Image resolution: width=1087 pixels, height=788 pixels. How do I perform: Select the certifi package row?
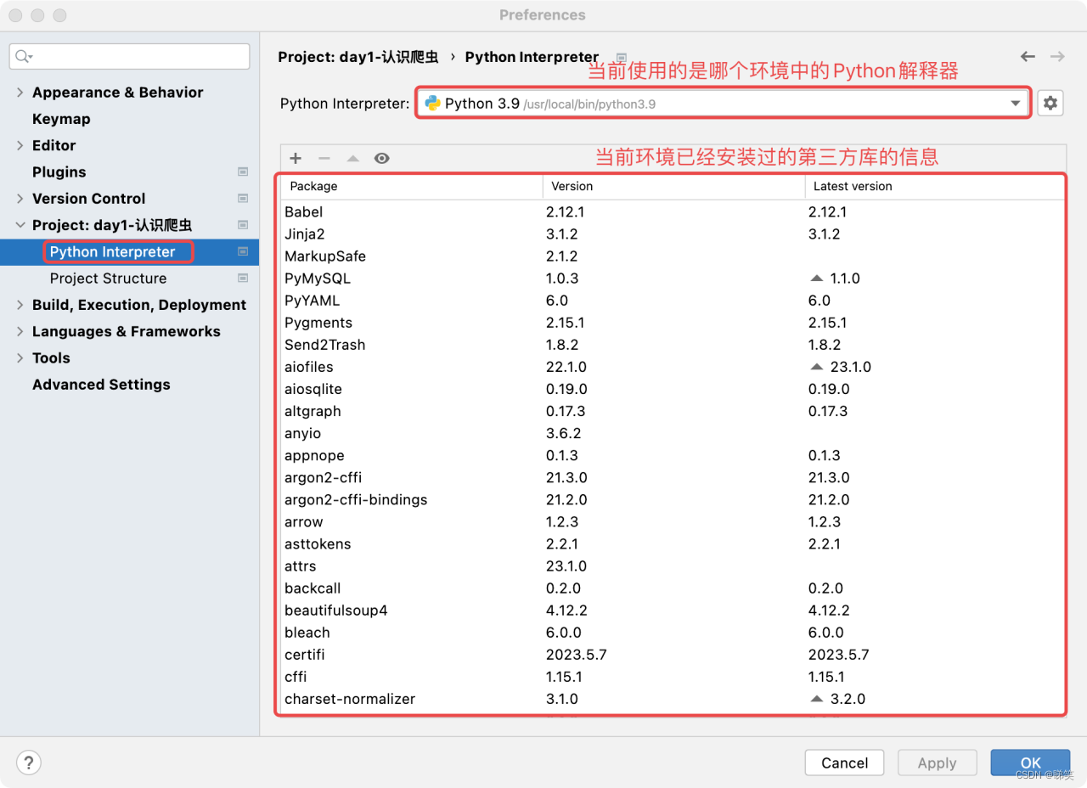click(x=673, y=655)
